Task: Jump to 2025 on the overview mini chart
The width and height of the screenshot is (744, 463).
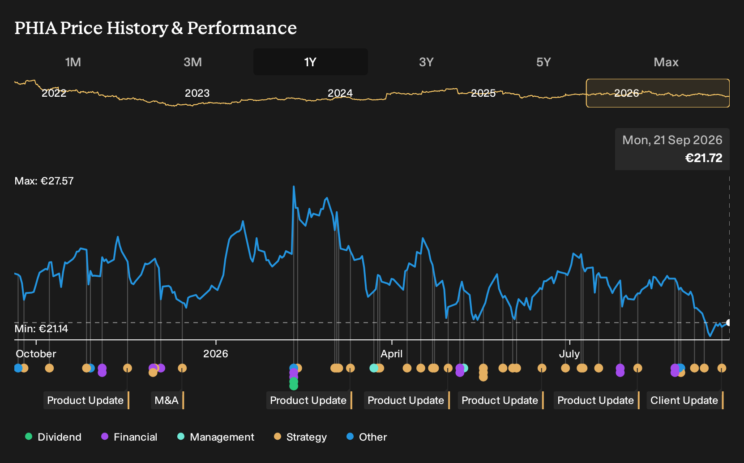Action: [483, 93]
